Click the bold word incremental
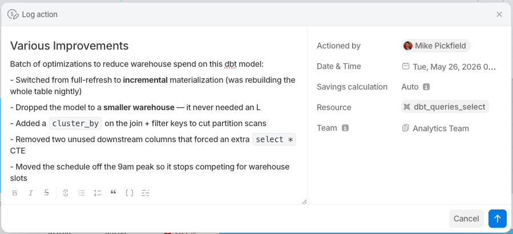This screenshot has width=513, height=234. click(146, 80)
